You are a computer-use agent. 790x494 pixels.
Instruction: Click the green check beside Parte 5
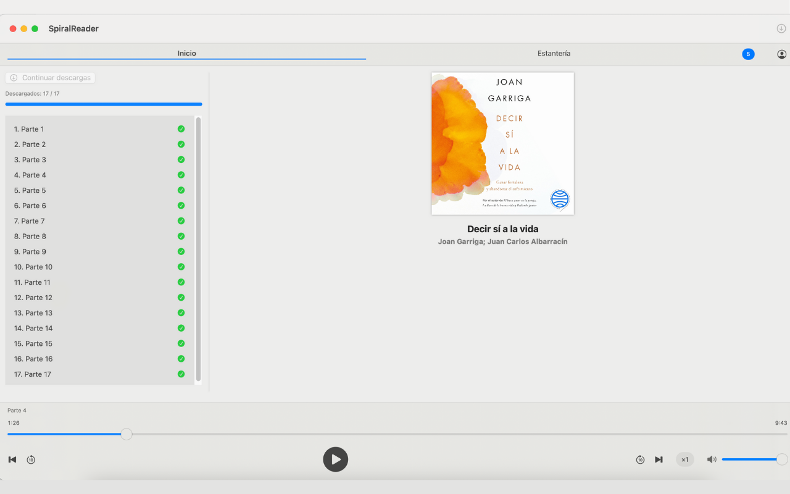[181, 191]
